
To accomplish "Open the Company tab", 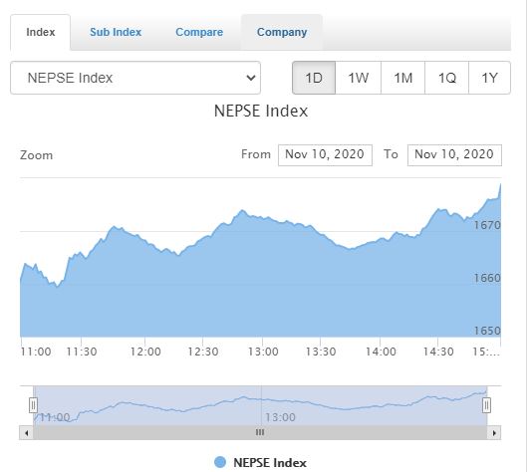I will (282, 32).
